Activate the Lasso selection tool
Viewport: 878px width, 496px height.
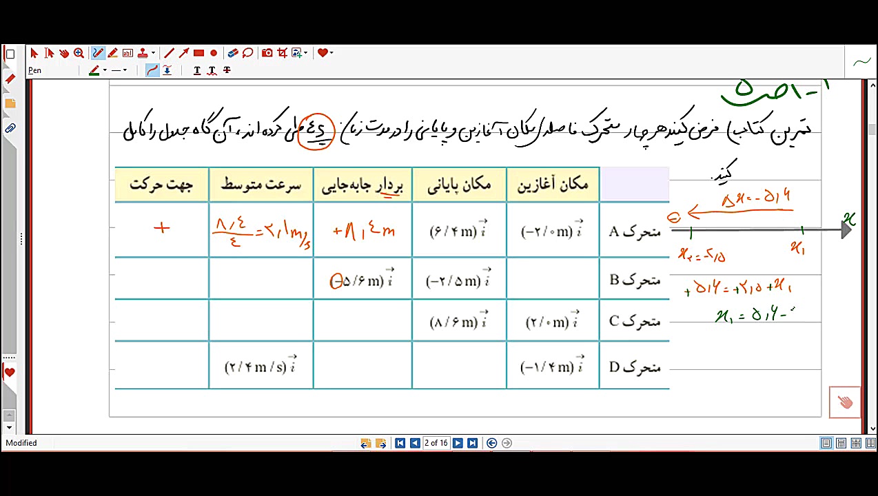click(x=247, y=52)
